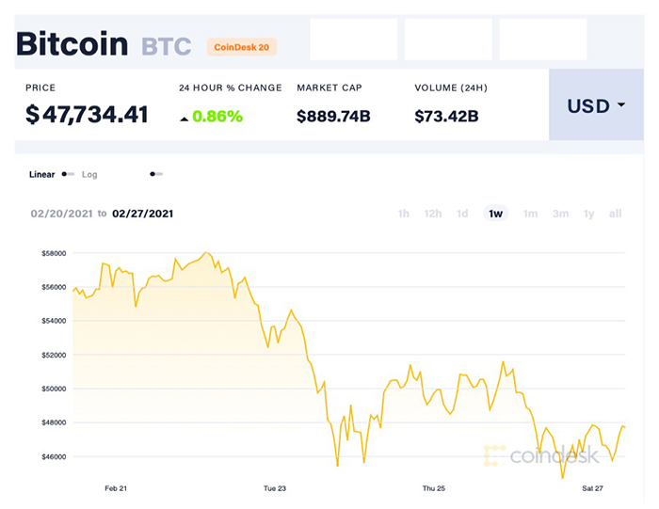This screenshot has width=659, height=509.
Task: Click the green up-arrow change indicator
Action: 184,118
